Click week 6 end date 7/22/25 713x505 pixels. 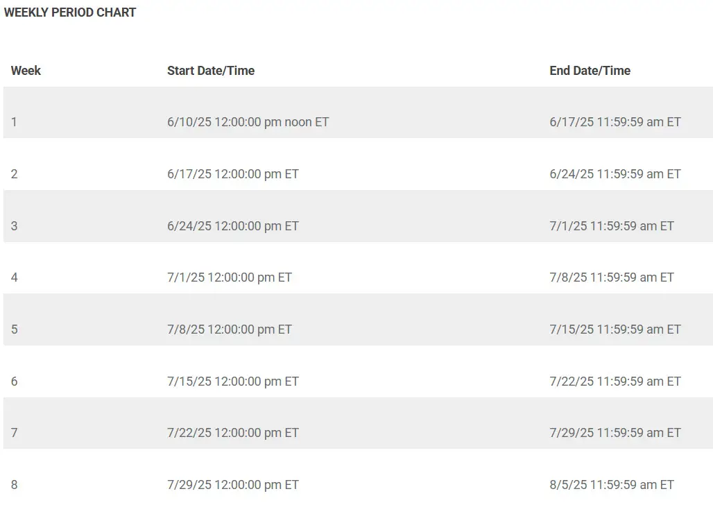pyautogui.click(x=615, y=382)
